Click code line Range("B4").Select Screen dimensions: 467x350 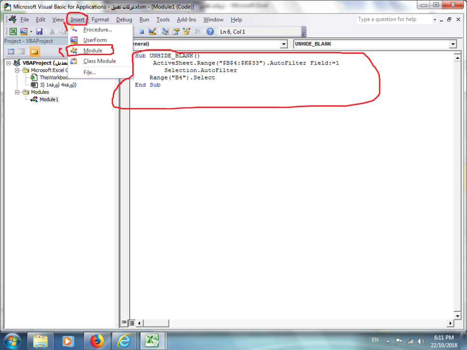(182, 77)
